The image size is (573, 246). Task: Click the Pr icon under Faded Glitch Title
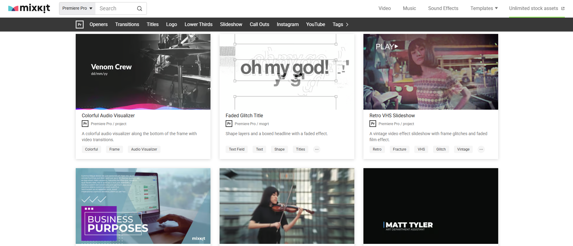[x=229, y=124]
